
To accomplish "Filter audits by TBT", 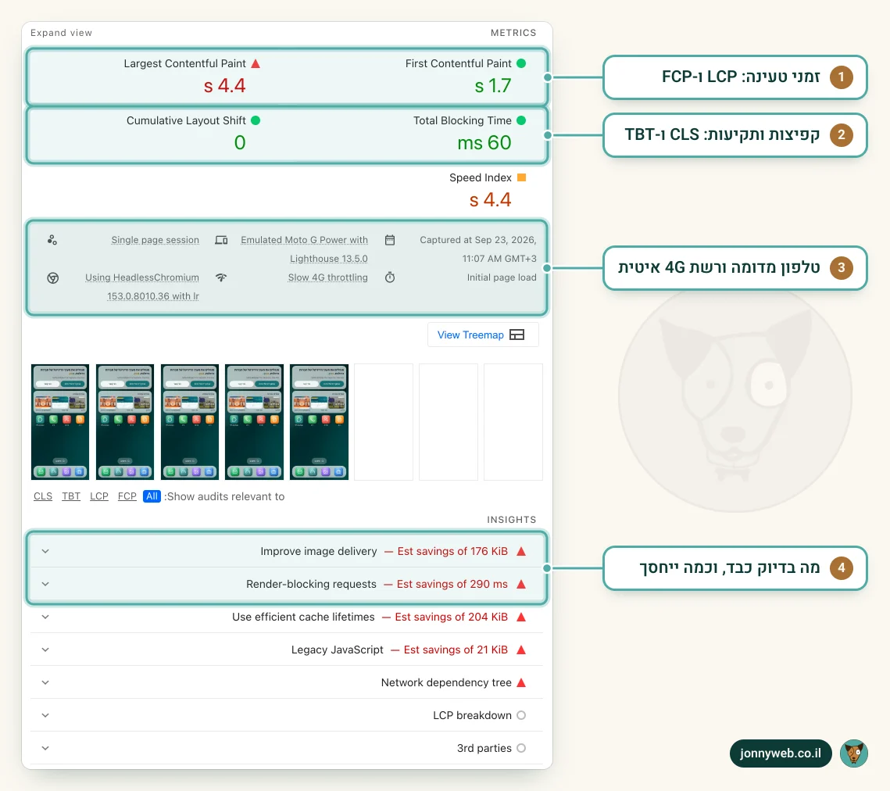I will [71, 496].
